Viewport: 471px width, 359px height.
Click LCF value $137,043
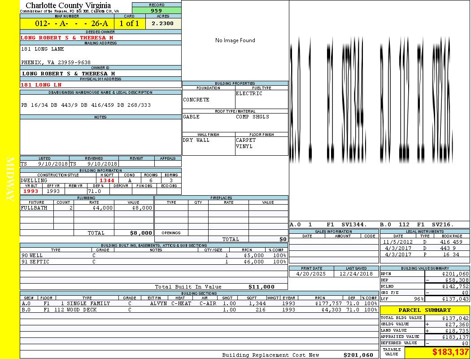coord(455,299)
